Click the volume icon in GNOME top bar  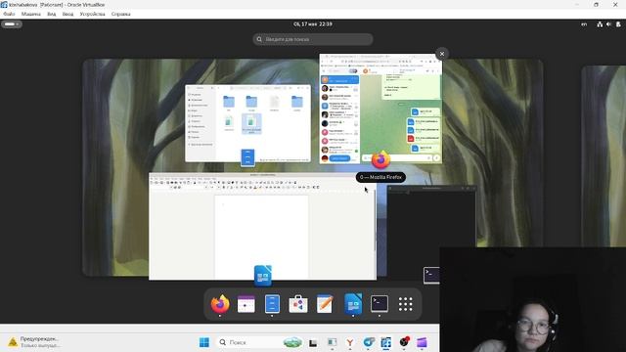pyautogui.click(x=608, y=24)
